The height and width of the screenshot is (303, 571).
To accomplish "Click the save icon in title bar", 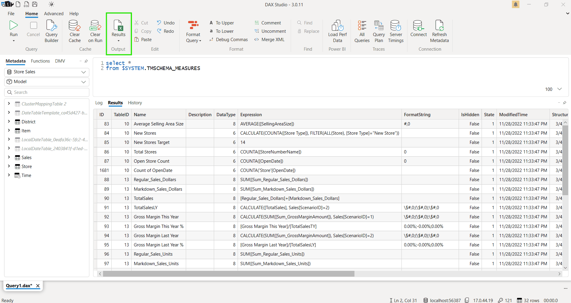I will pyautogui.click(x=35, y=4).
